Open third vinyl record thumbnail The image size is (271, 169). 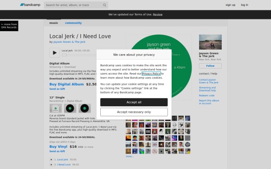pos(84,108)
